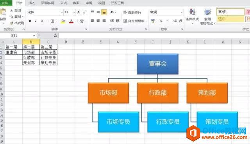Click the text orientation icon
Screen dimensions: 250x144
(x=112, y=12)
